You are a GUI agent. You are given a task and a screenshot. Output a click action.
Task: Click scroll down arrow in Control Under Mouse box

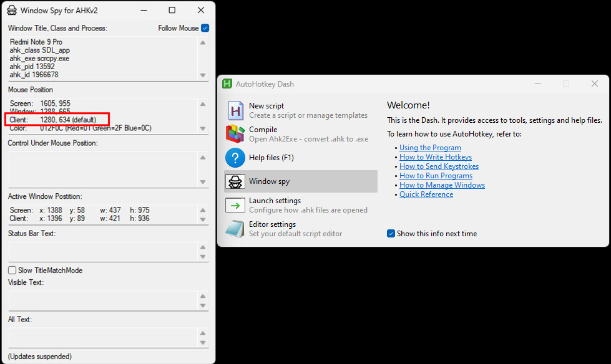(x=203, y=182)
